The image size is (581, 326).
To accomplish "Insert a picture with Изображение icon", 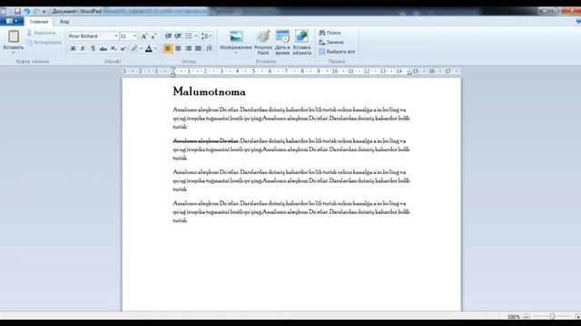I will [x=236, y=36].
